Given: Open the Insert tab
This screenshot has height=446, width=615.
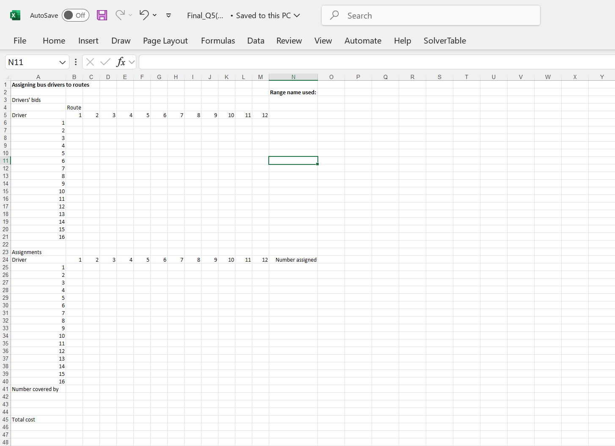Looking at the screenshot, I should point(88,41).
